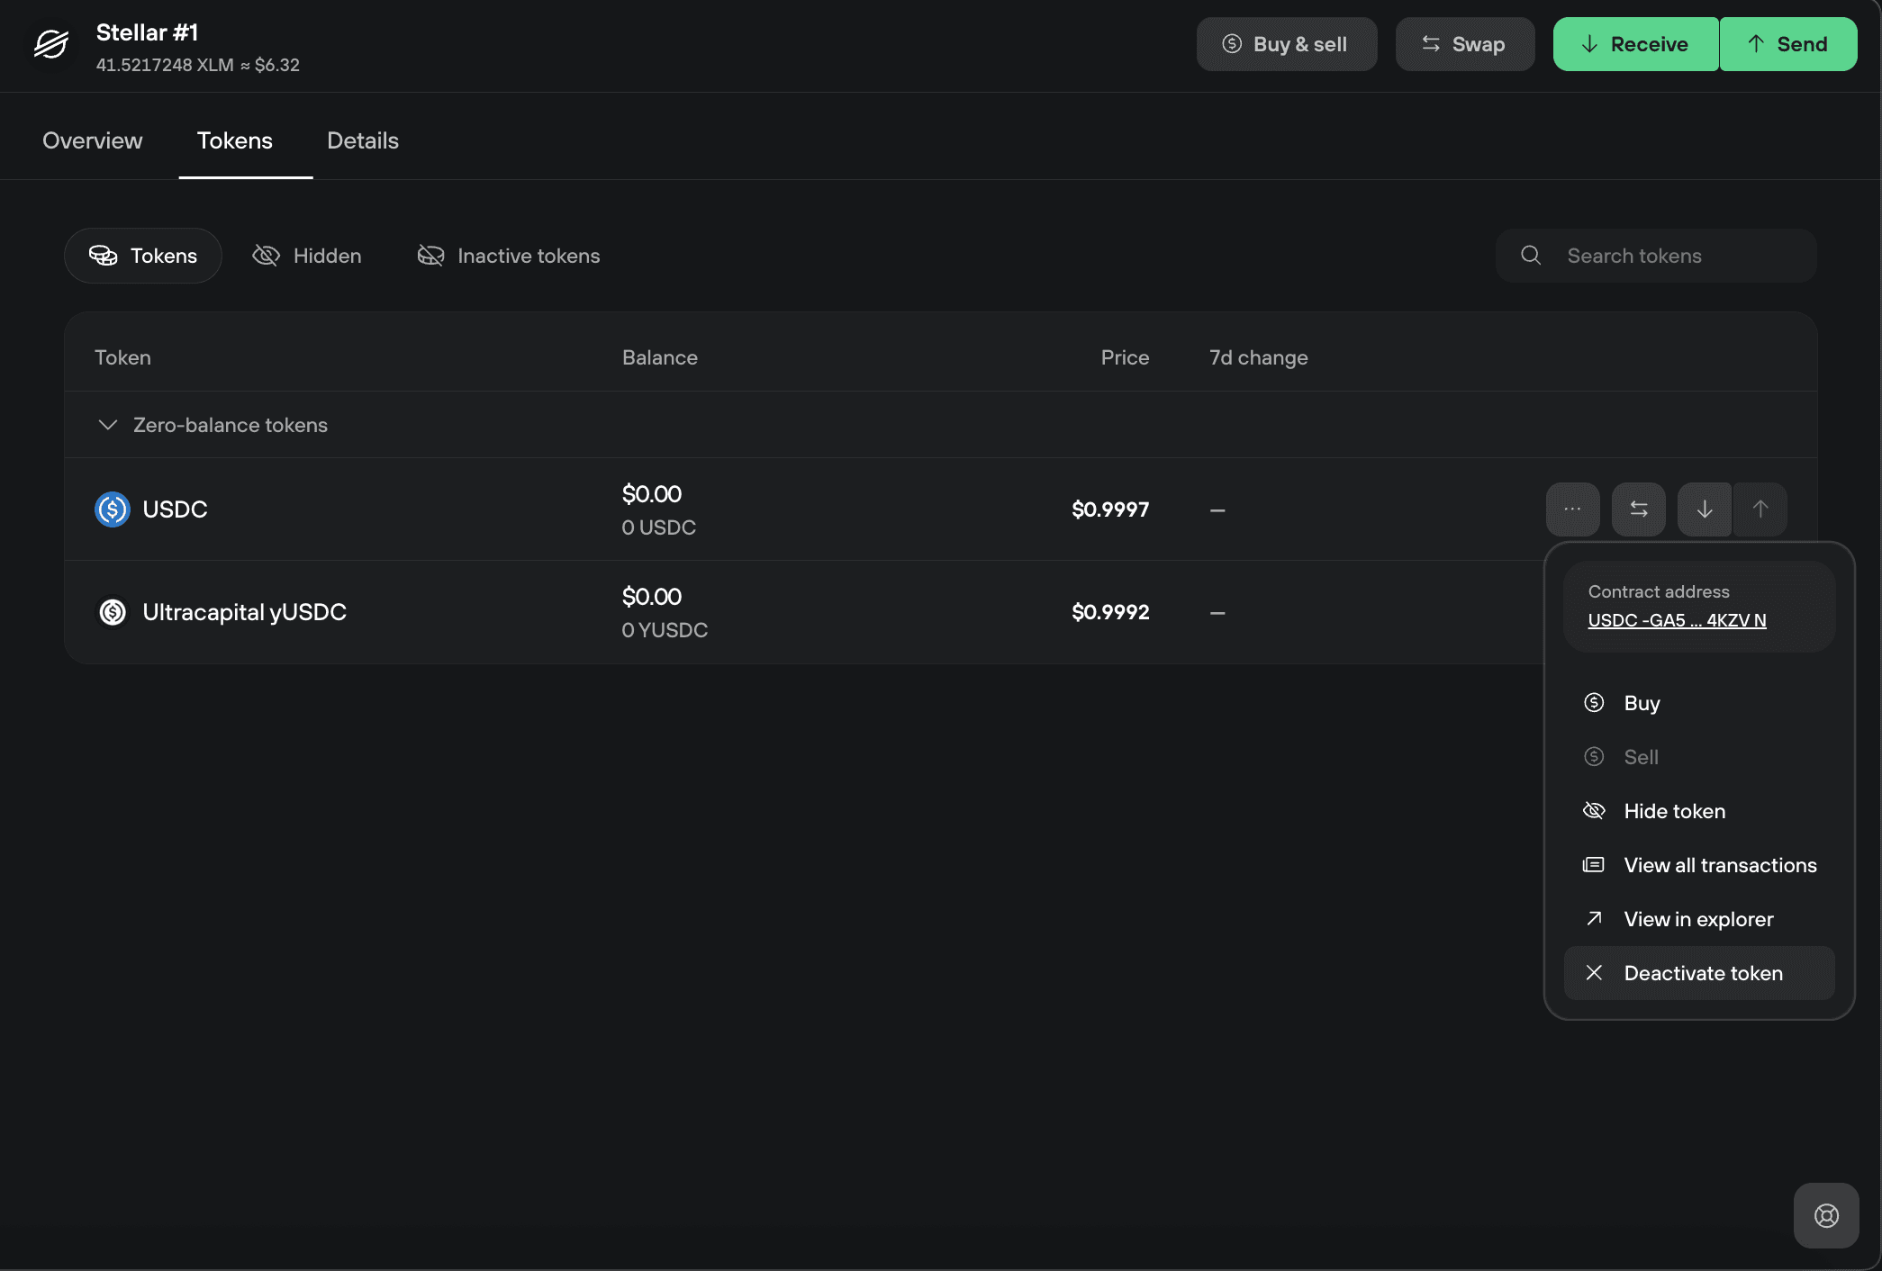
Task: Click the swap arrows icon in USDC row
Action: click(1638, 509)
